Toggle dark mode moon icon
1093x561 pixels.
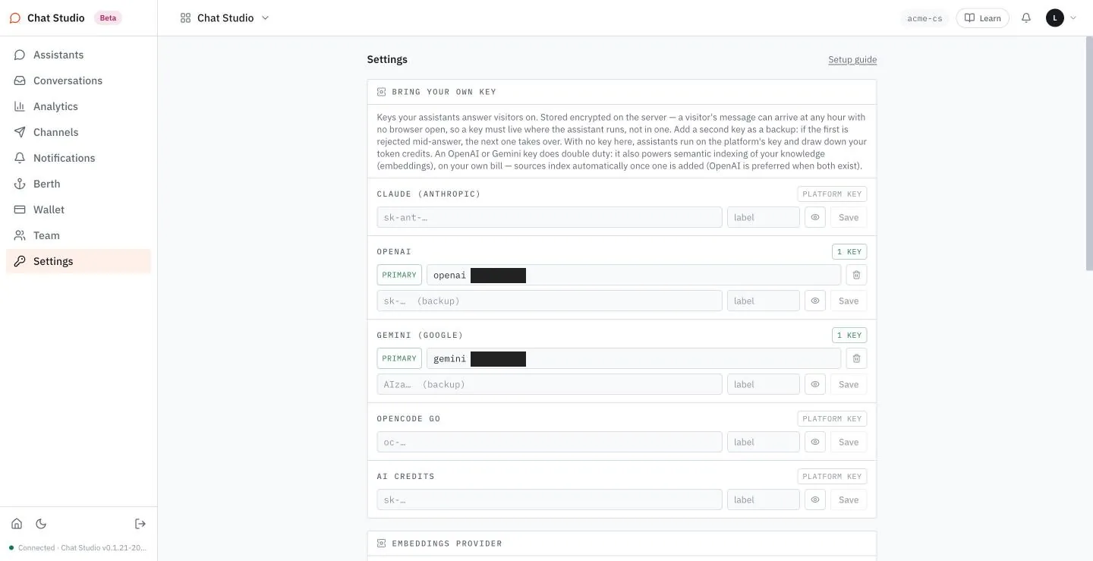click(41, 524)
